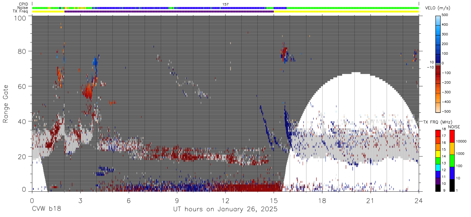The image size is (471, 217).
Task: Click the 15 tick on TX FRQ scale
Action: click(x=443, y=150)
